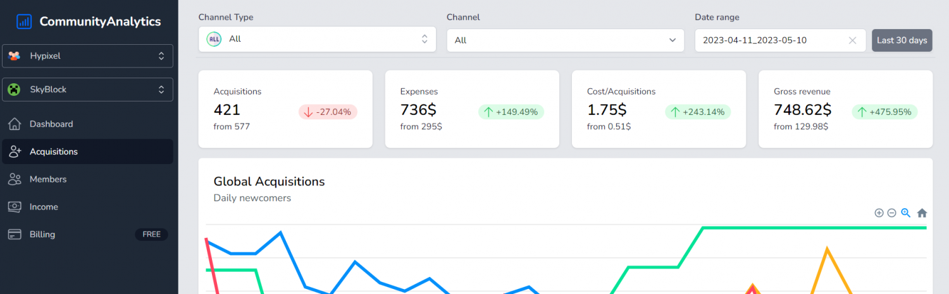Screen dimensions: 949x294
Task: Expand the Channel dropdown
Action: pos(566,40)
